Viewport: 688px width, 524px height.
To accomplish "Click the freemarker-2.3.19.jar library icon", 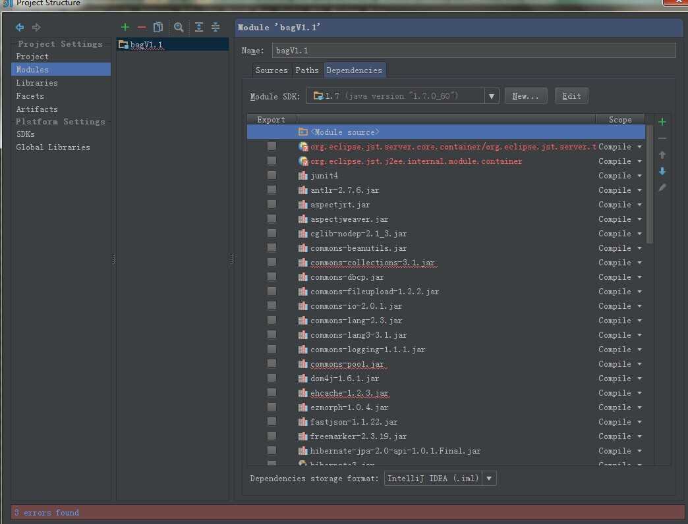I will 302,436.
